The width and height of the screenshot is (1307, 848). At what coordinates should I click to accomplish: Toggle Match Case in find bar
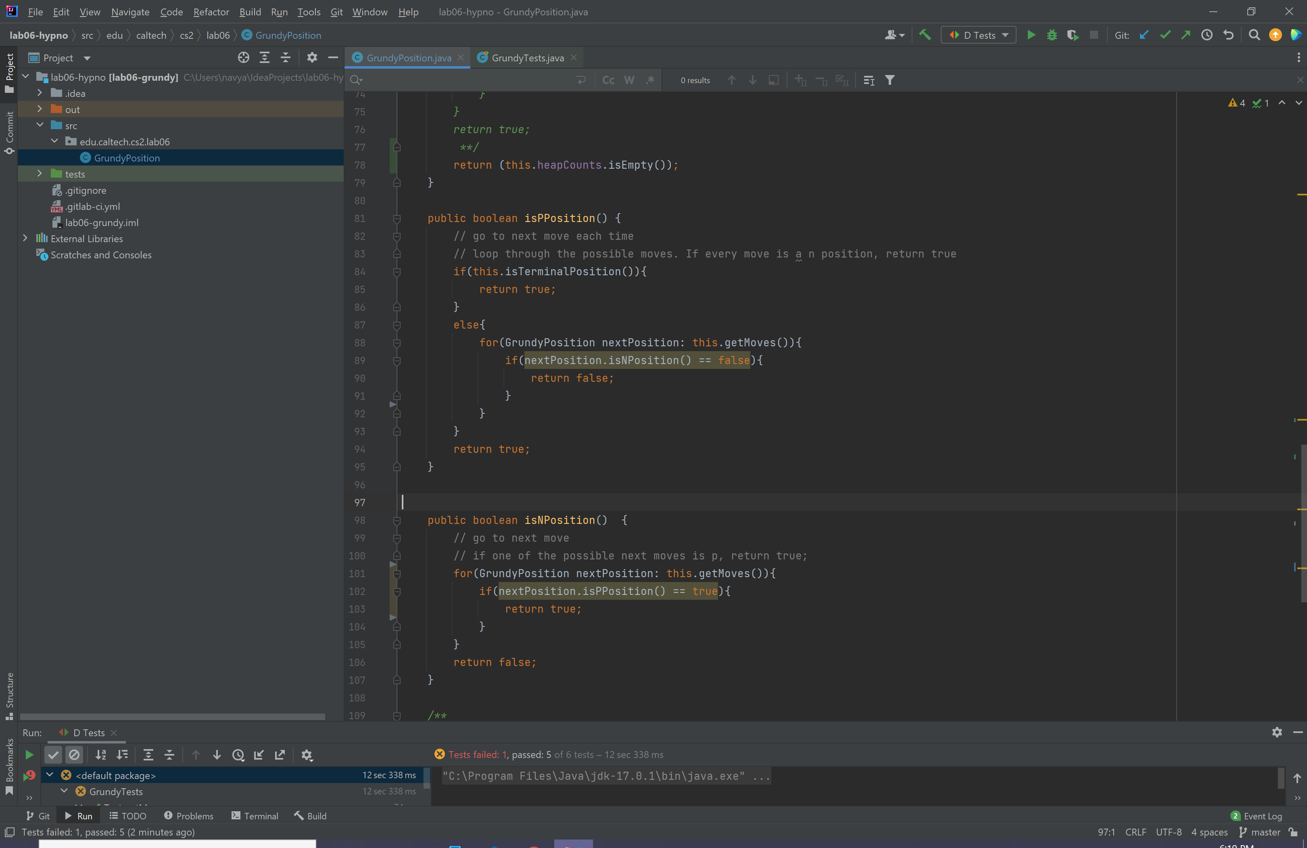pyautogui.click(x=608, y=80)
